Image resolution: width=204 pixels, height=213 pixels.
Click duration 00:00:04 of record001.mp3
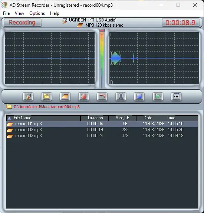[95, 124]
